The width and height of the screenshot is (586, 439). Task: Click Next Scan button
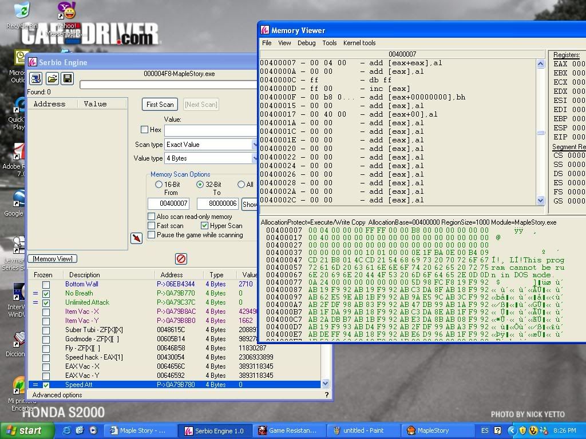pos(201,105)
